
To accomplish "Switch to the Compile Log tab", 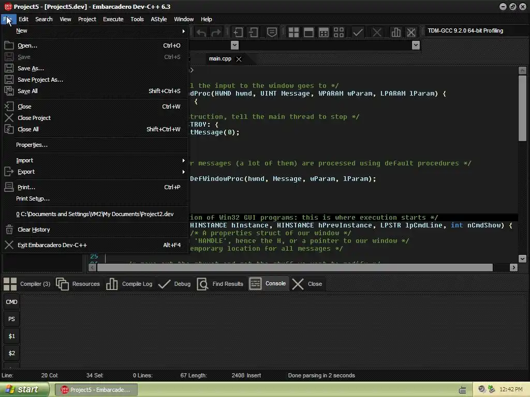I will (x=129, y=284).
